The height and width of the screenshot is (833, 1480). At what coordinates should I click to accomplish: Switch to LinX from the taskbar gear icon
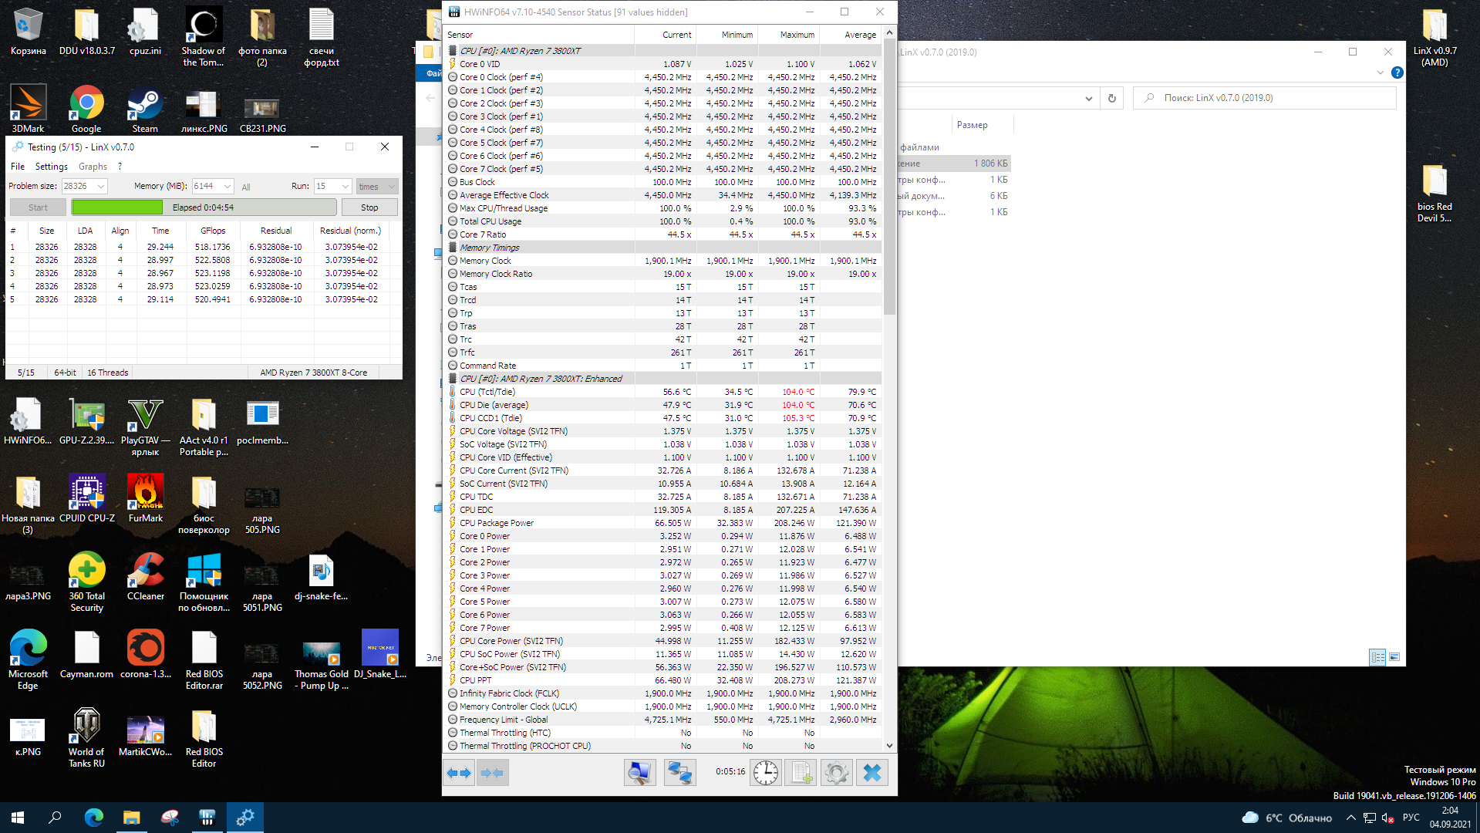pyautogui.click(x=245, y=818)
